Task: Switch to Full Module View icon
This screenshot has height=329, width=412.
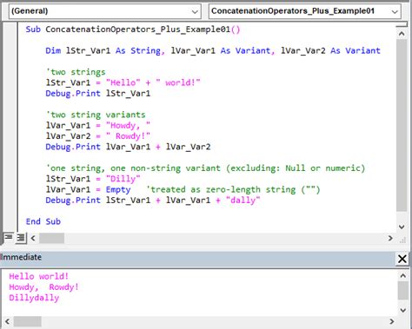Action: coord(21,238)
